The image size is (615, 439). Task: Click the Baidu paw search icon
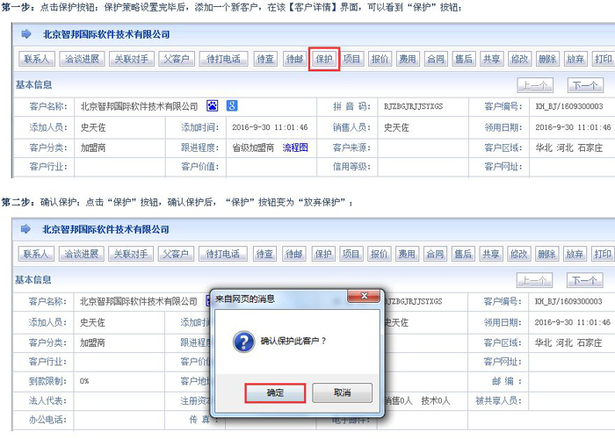click(213, 106)
